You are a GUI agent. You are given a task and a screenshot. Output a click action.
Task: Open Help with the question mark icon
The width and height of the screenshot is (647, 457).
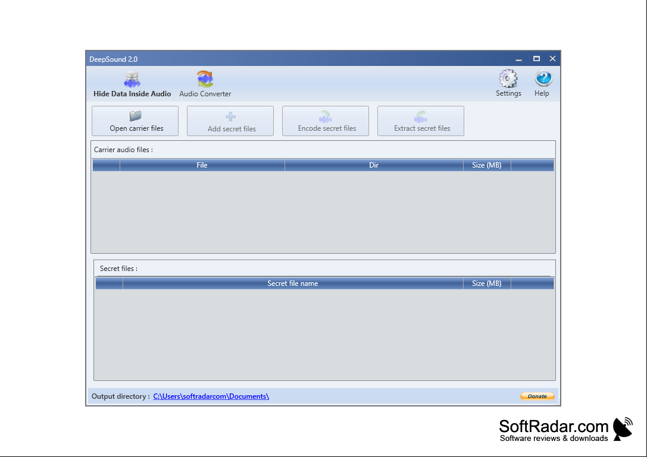point(542,84)
